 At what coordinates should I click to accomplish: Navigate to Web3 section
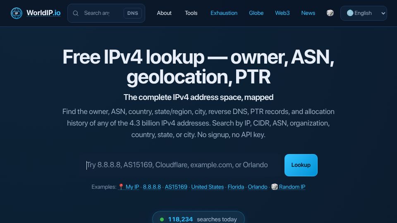(282, 13)
